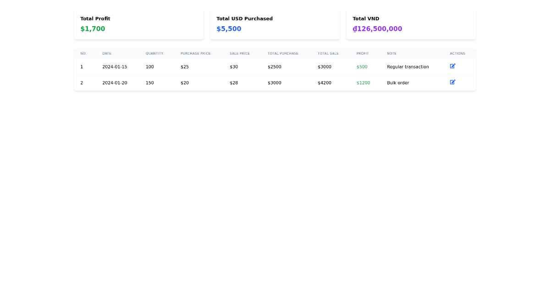
Task: Select the Total Profit summary card
Action: [139, 24]
